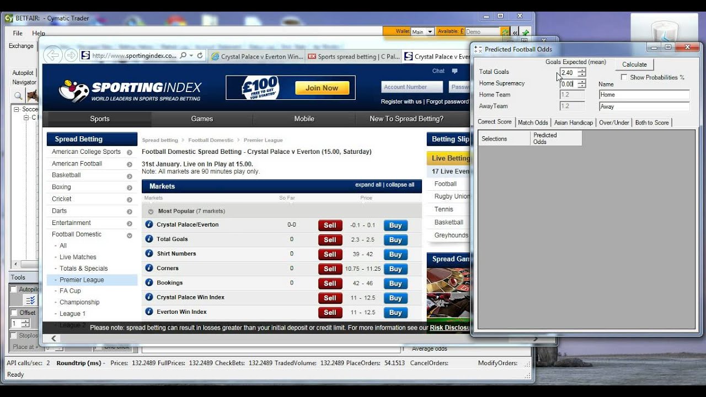Open the Correct Score tab

point(495,122)
